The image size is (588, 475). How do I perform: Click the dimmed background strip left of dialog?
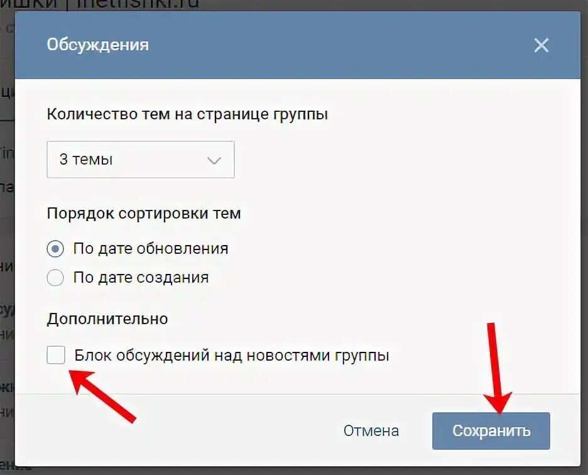(x=7, y=240)
